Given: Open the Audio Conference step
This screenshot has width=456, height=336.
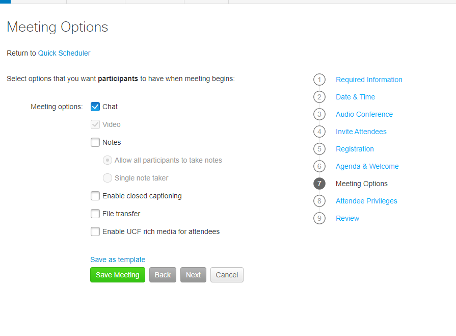Looking at the screenshot, I should coord(364,114).
